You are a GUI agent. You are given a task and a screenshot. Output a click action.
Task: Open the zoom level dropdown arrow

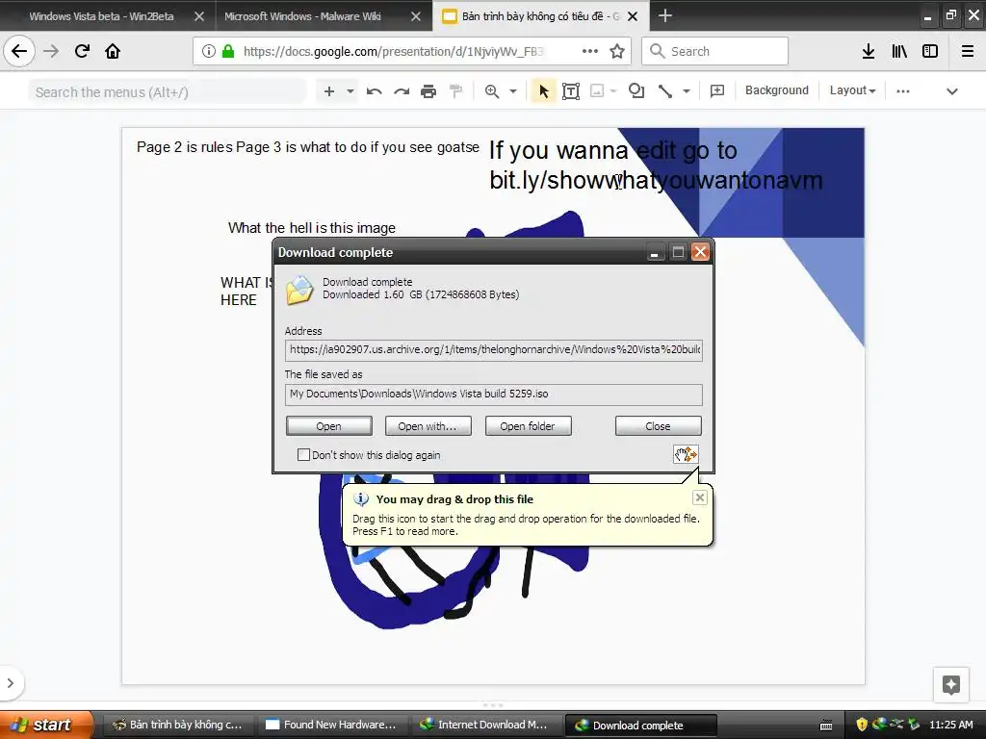513,91
